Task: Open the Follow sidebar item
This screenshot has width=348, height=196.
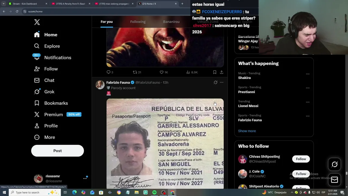Action: tap(46, 69)
